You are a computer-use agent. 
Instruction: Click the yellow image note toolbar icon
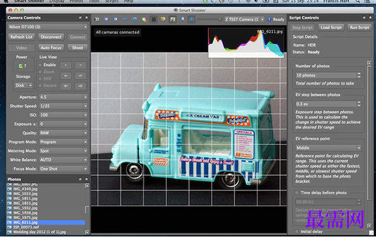pos(163,19)
